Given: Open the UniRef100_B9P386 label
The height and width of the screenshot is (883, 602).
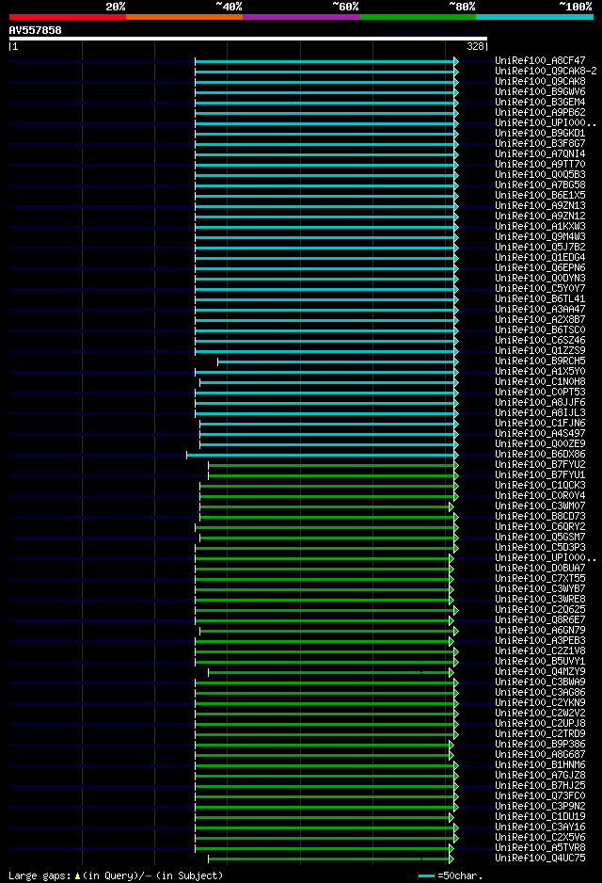Looking at the screenshot, I should 540,745.
